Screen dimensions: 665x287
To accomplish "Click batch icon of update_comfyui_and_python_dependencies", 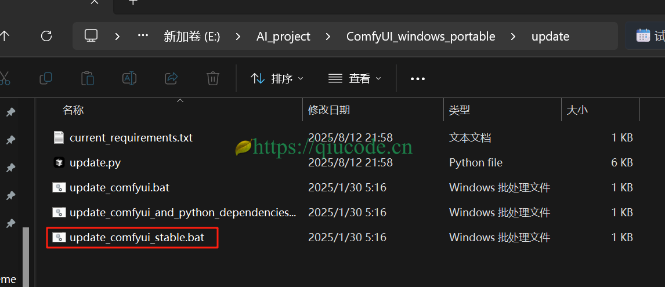I will [59, 212].
